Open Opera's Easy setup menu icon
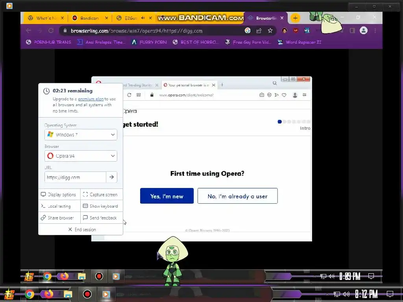The height and width of the screenshot is (302, 403). coord(304,95)
